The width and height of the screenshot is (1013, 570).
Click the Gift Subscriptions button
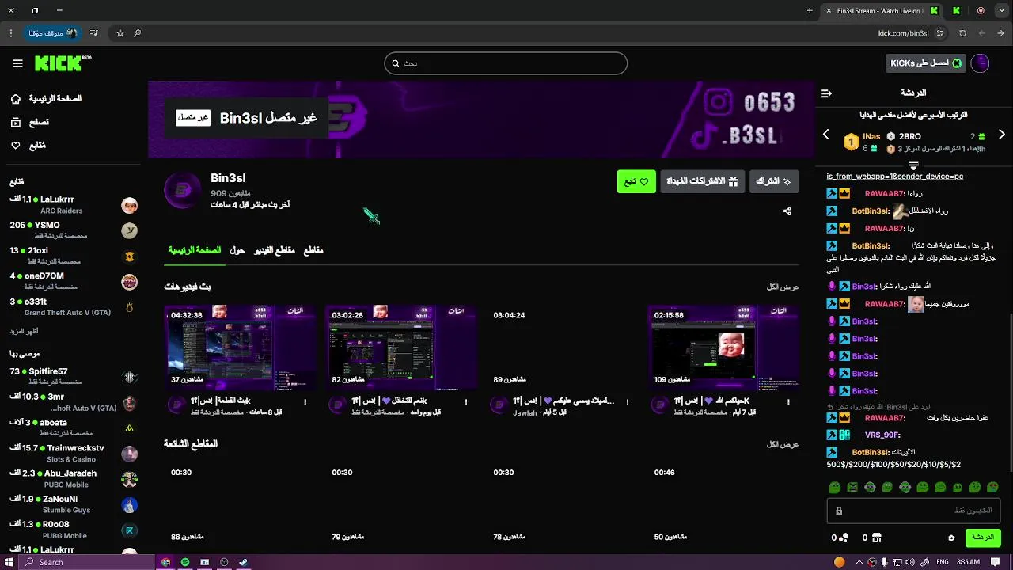click(703, 181)
